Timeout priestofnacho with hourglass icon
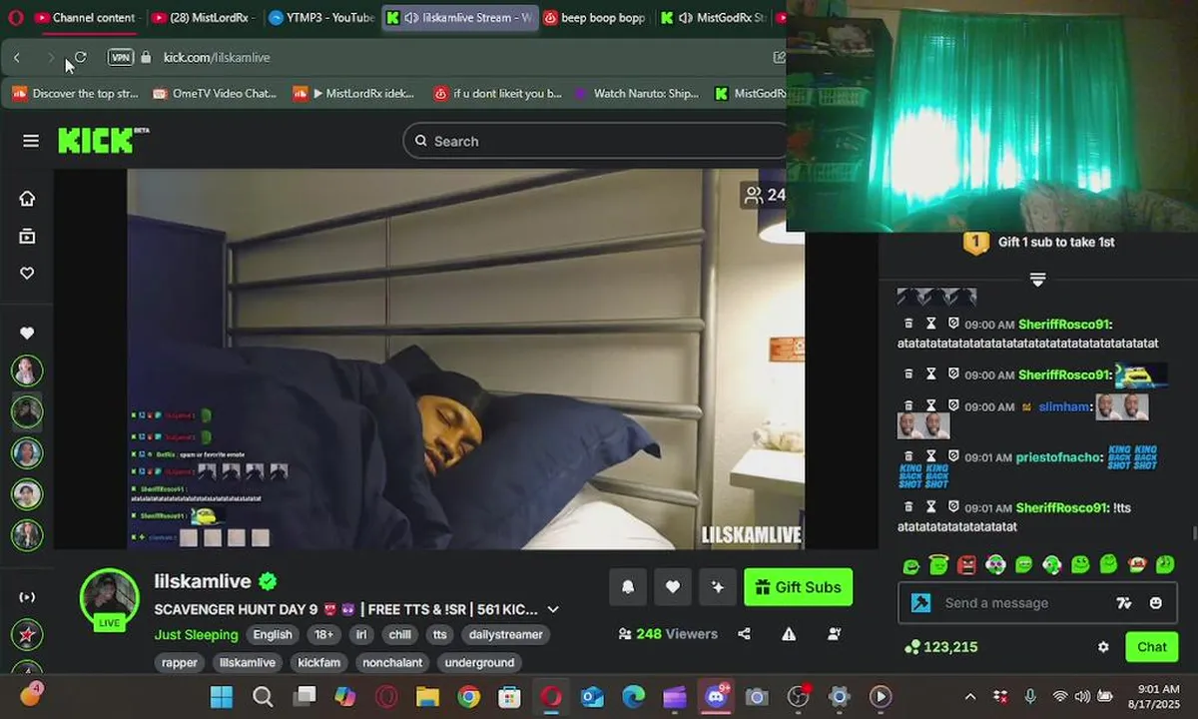 (931, 456)
